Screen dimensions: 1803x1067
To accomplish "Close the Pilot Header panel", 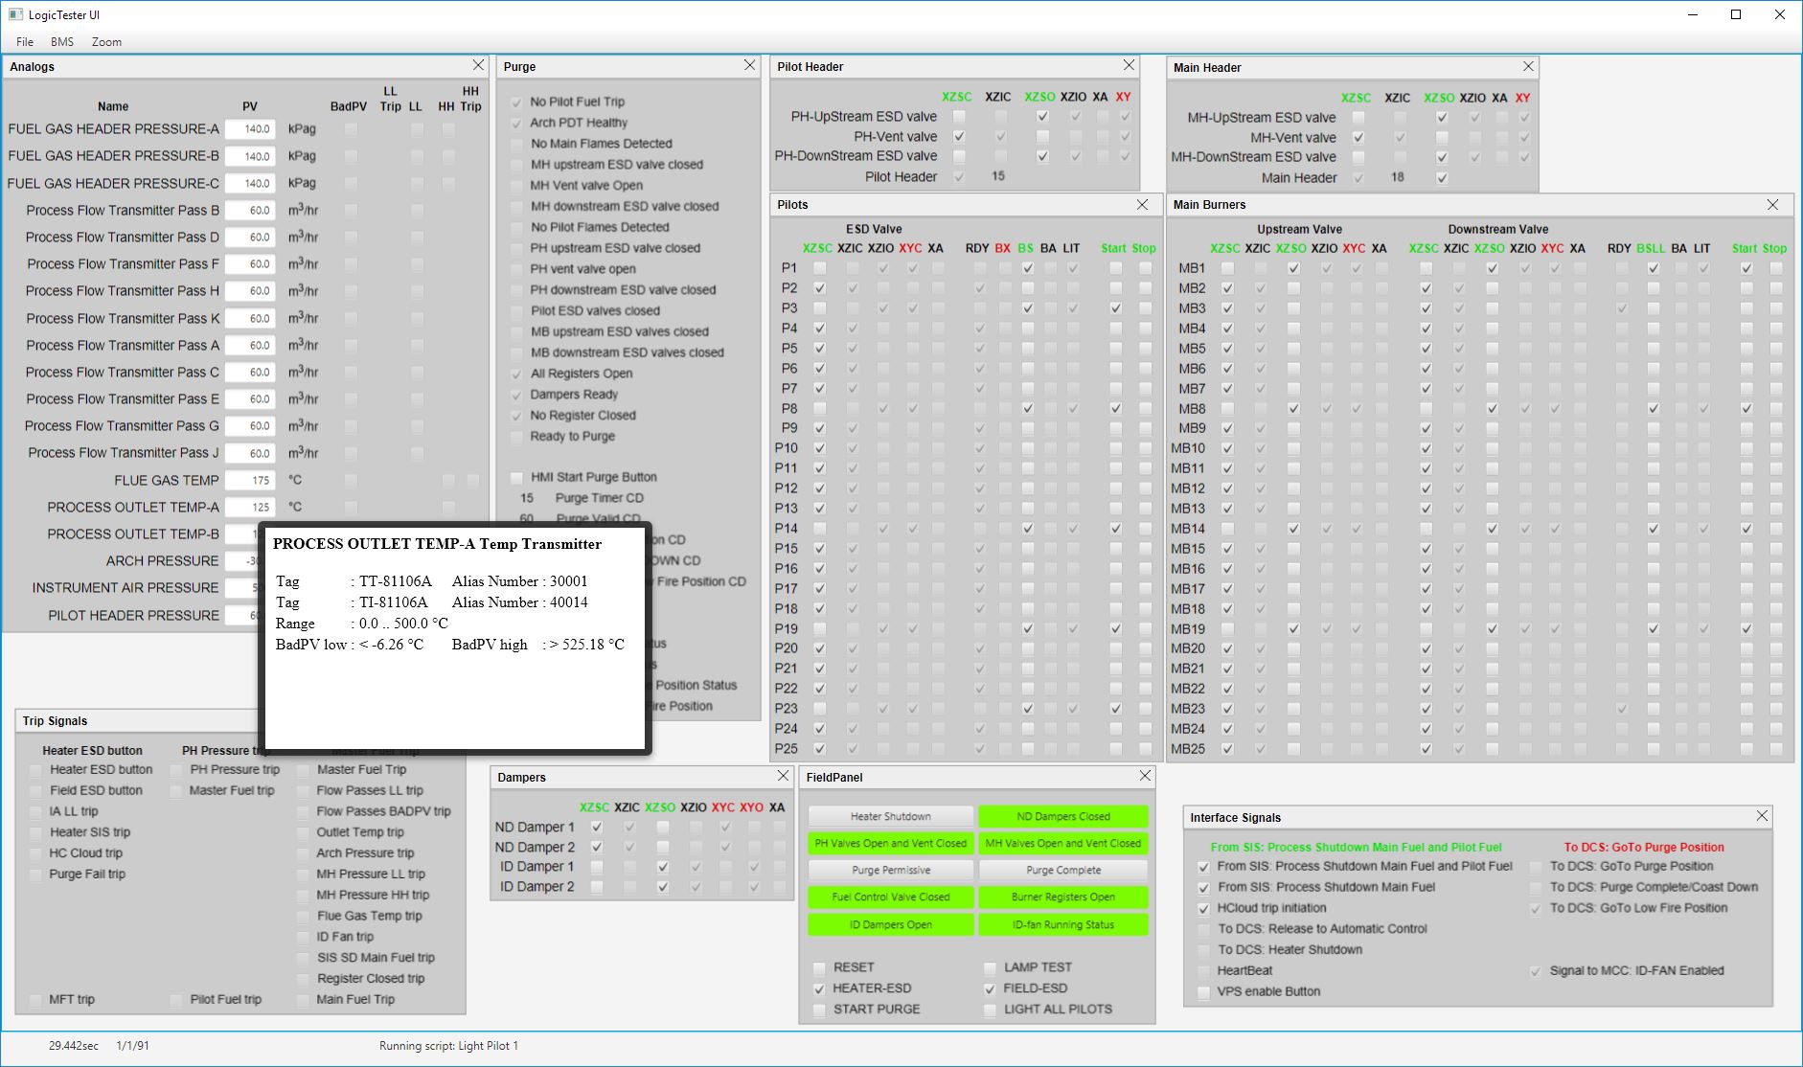I will click(1129, 65).
